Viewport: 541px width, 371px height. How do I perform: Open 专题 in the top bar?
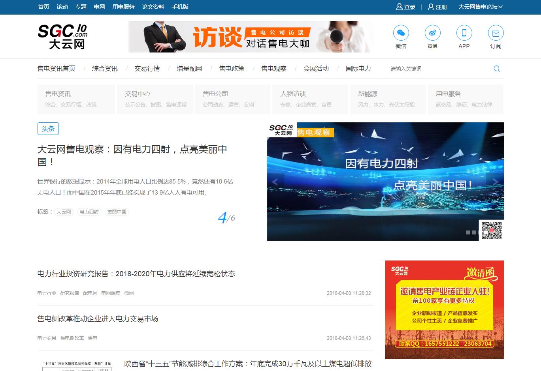(x=81, y=7)
